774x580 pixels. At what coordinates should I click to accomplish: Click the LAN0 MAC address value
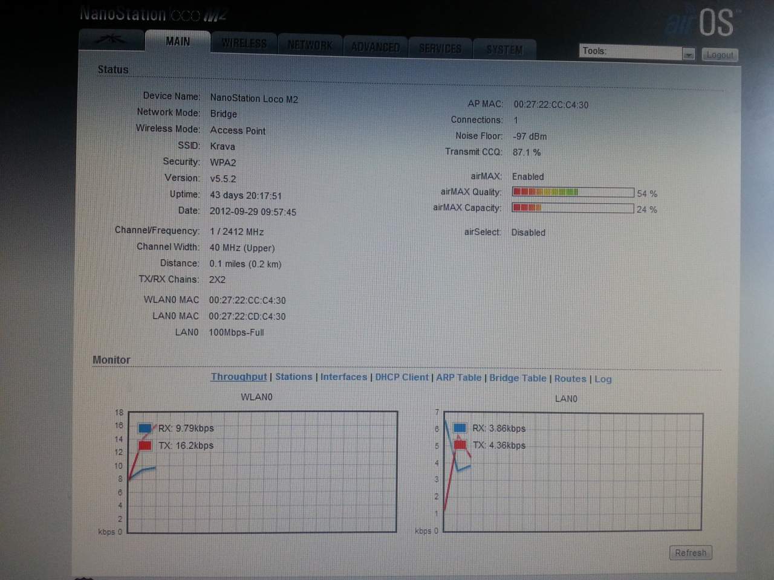[x=247, y=316]
